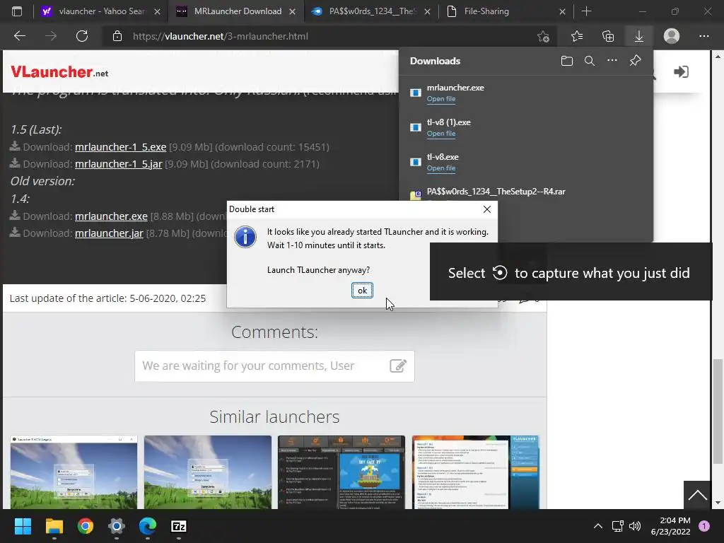Download old version mrlauncher.exe link
The image size is (724, 543).
[x=111, y=216]
